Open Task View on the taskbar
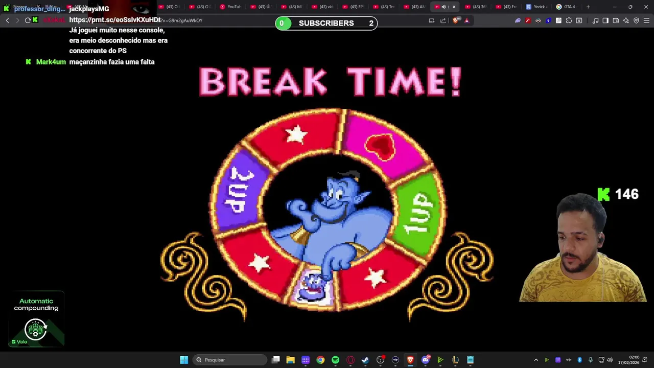 click(276, 360)
